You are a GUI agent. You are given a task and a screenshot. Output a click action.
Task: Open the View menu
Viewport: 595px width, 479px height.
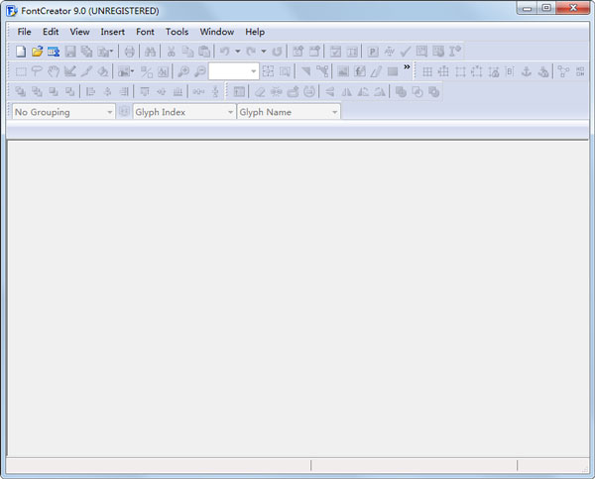click(79, 32)
